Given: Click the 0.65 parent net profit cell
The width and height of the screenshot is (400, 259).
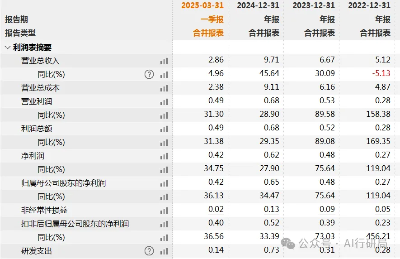Looking at the screenshot, I should pyautogui.click(x=272, y=182).
